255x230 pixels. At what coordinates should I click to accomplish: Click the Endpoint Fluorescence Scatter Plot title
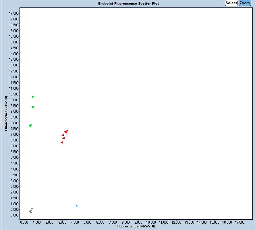pyautogui.click(x=128, y=3)
